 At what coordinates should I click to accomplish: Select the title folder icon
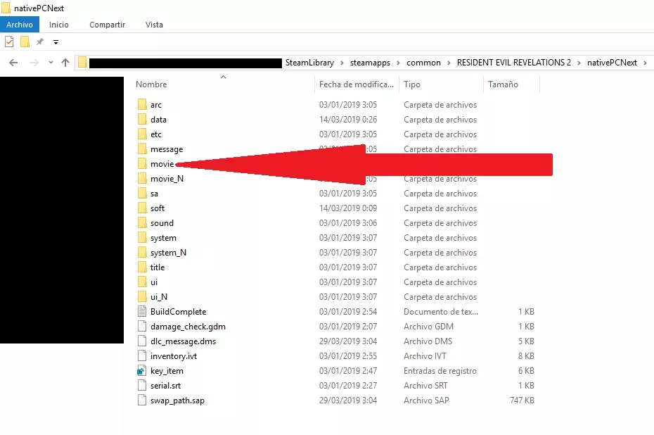(x=142, y=267)
